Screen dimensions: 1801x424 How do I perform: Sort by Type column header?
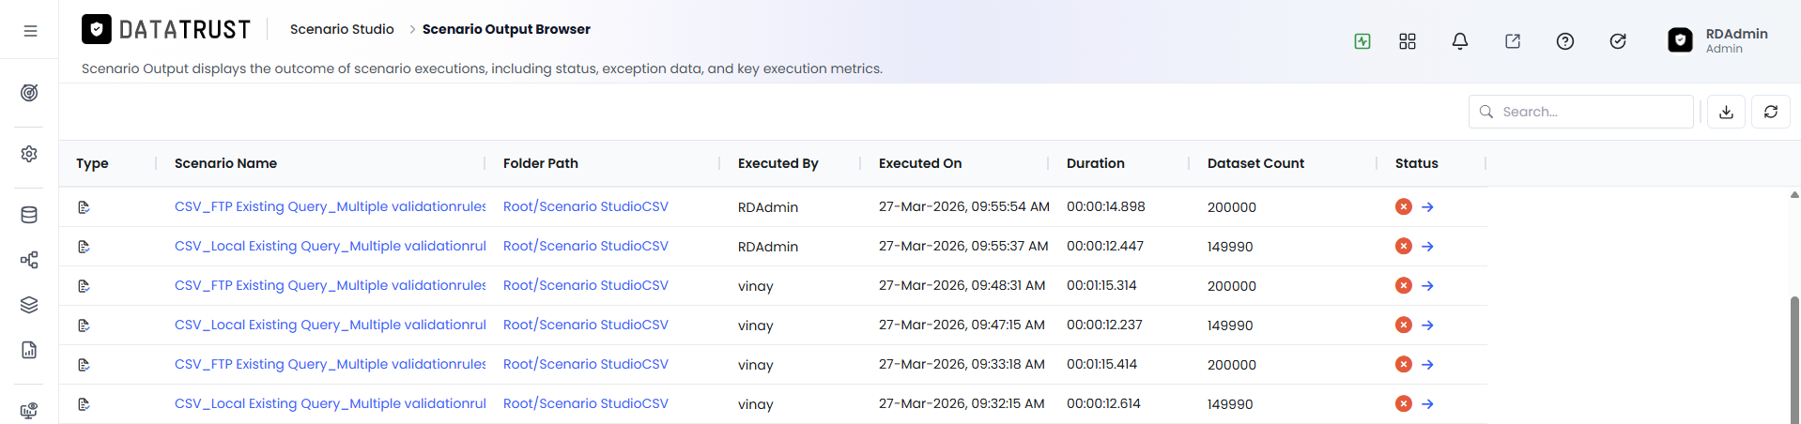[x=92, y=163]
